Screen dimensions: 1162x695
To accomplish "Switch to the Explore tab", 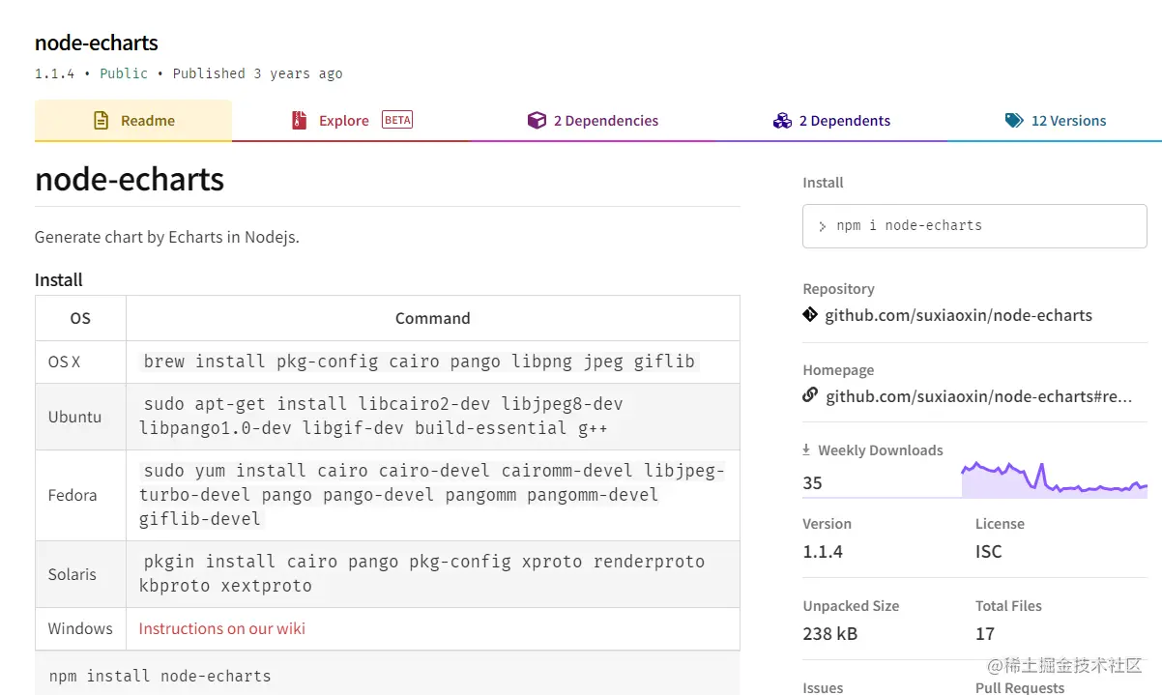I will tap(352, 121).
